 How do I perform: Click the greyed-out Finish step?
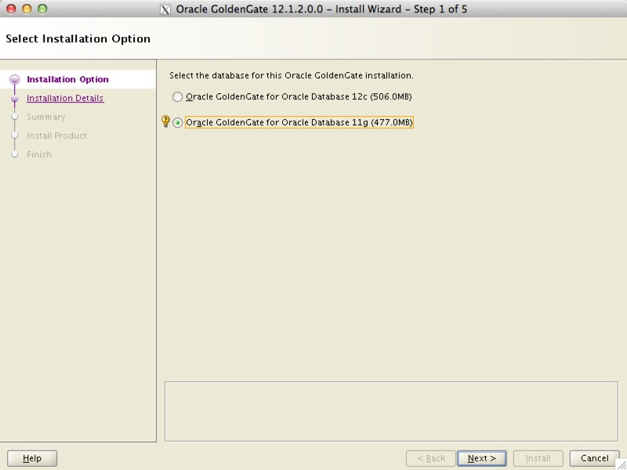tap(39, 154)
